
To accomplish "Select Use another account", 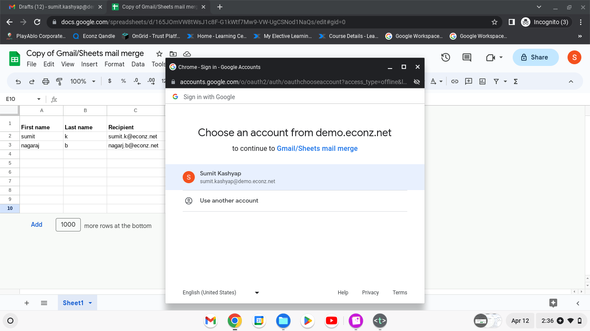I will pos(295,201).
